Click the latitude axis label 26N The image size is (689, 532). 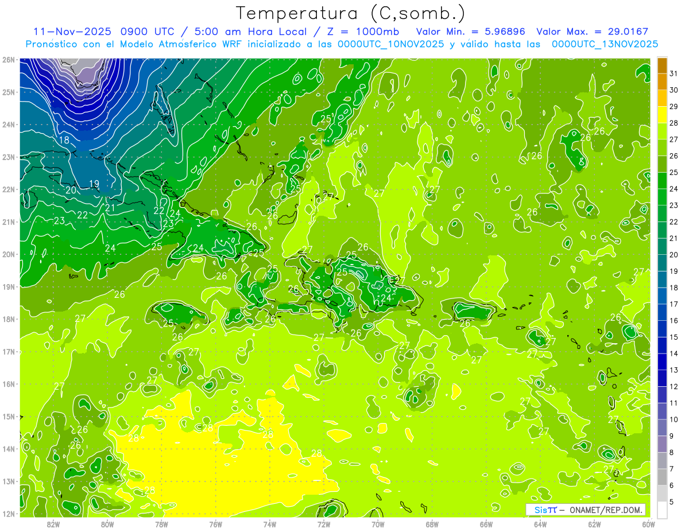[x=8, y=60]
